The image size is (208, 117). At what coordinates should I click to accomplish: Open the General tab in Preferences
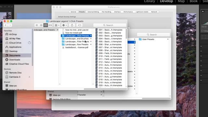pos(73,12)
